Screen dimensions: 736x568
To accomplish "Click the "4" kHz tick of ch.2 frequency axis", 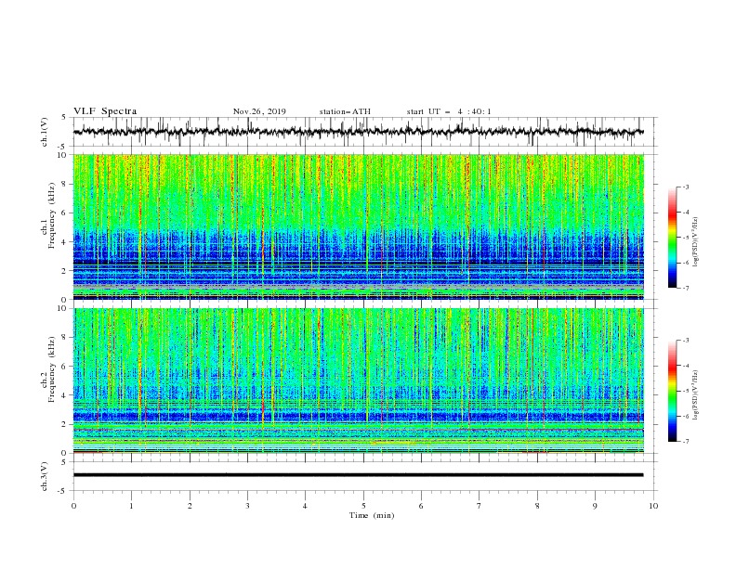I will 64,395.
